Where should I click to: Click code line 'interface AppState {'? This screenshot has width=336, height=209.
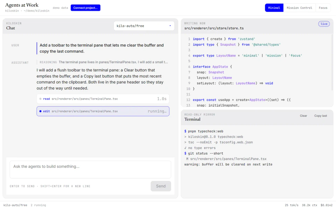coord(212,67)
